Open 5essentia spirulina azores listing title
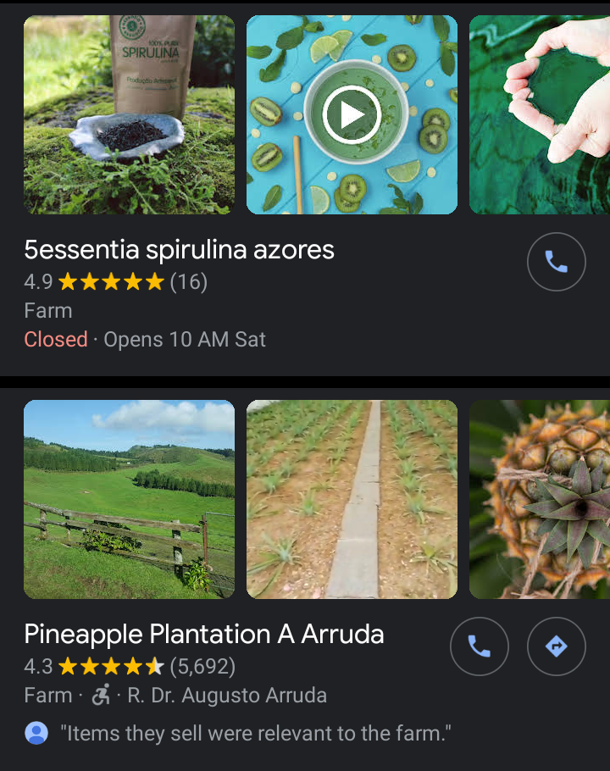Viewport: 610px width, 771px height. pyautogui.click(x=179, y=250)
